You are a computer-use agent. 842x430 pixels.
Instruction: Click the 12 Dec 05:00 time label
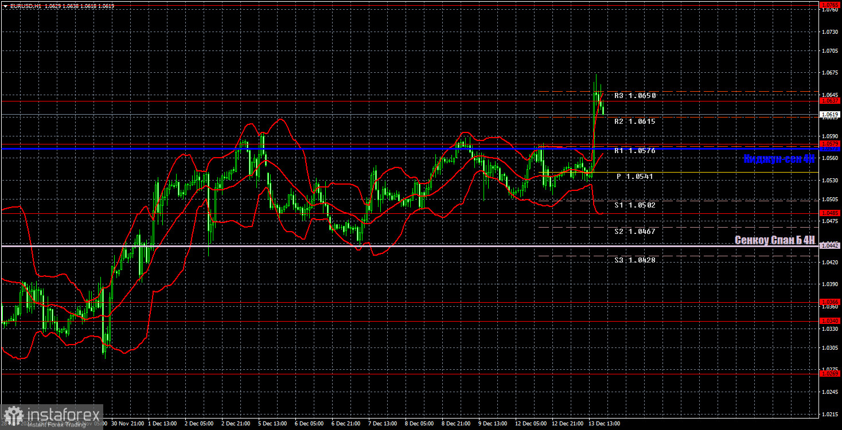coord(532,424)
